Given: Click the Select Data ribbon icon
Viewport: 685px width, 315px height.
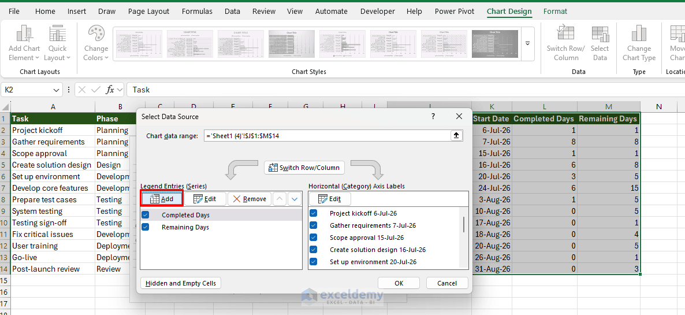Looking at the screenshot, I should tap(600, 34).
